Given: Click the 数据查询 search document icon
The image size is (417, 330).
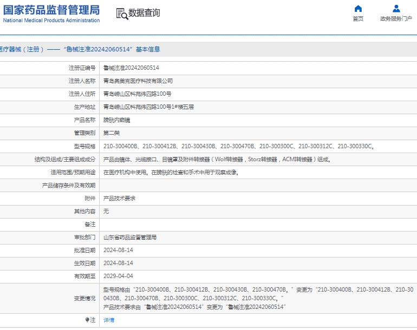Looking at the screenshot, I should (x=122, y=14).
